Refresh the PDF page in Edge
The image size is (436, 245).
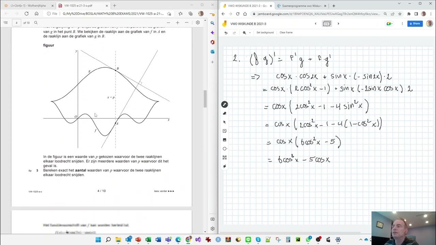coord(27,14)
